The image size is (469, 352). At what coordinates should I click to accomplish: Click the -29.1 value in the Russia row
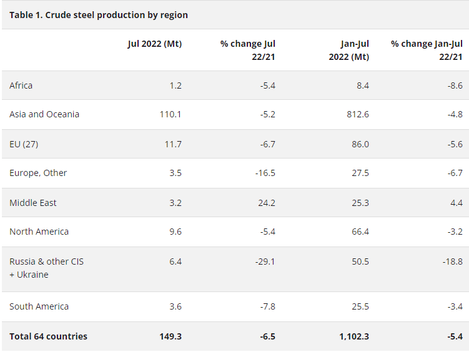[x=265, y=262]
